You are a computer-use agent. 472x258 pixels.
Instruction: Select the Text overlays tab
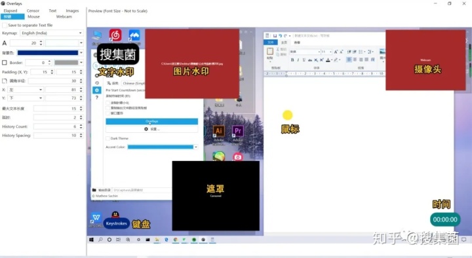(52, 10)
